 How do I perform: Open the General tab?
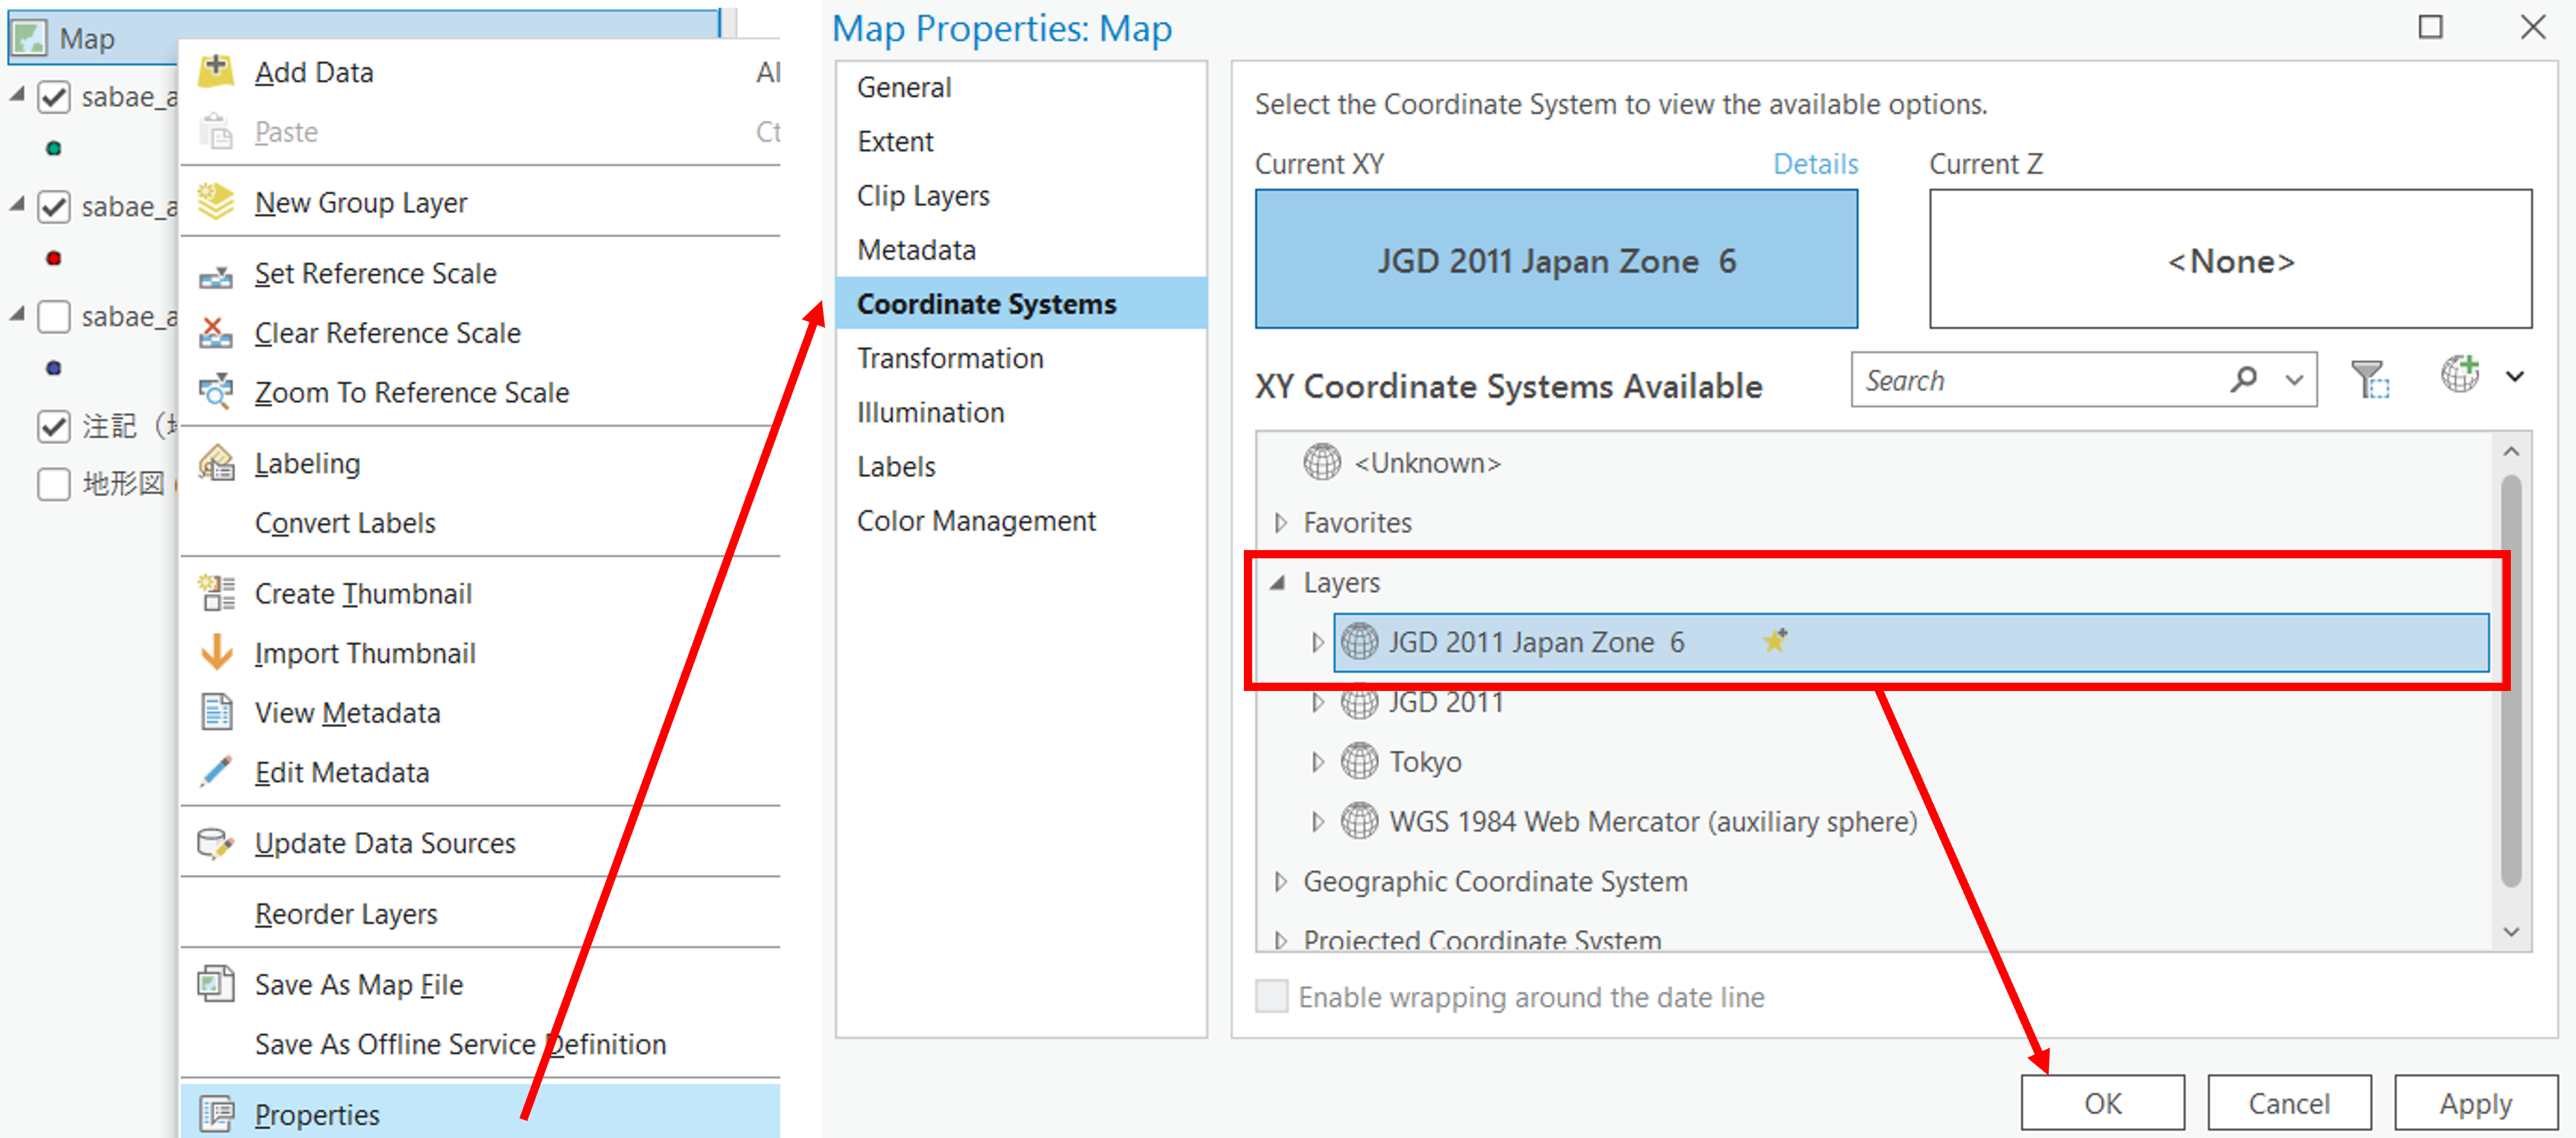point(1021,87)
